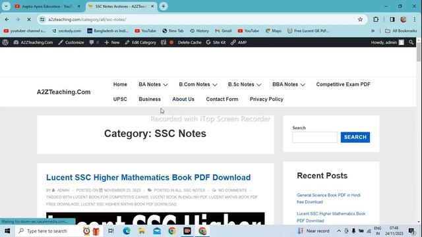
Task: Open the youtuber channel bookmark
Action: click(x=24, y=31)
